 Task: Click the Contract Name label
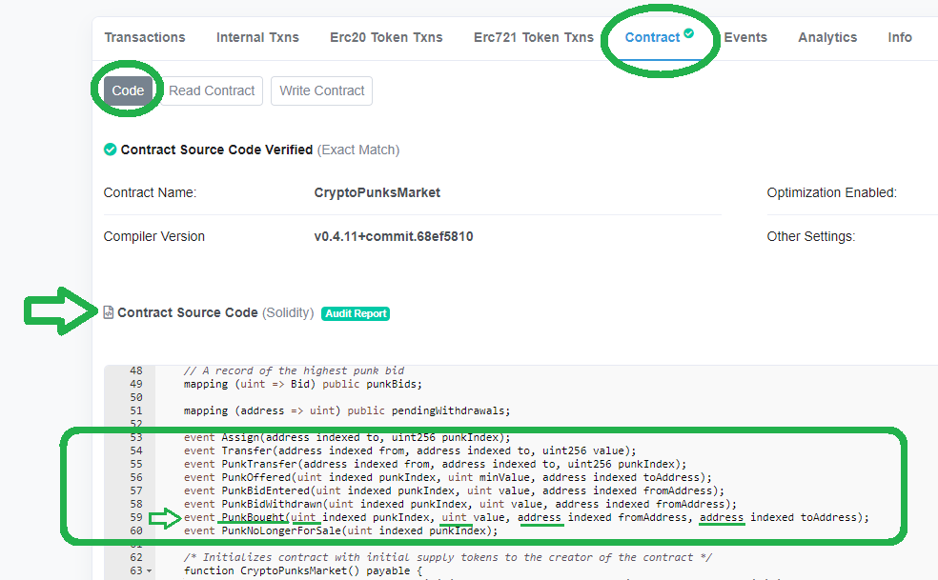(x=150, y=192)
